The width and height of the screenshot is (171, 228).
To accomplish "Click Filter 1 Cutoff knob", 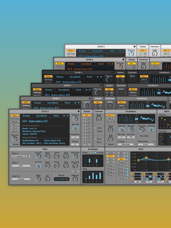I will (38, 156).
